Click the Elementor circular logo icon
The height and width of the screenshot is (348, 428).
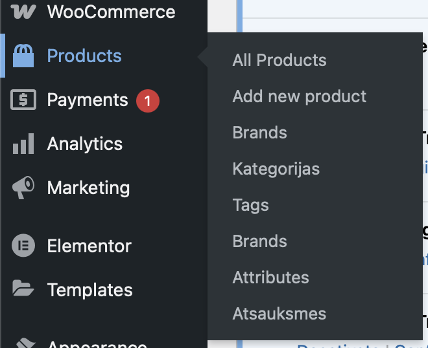click(x=23, y=245)
